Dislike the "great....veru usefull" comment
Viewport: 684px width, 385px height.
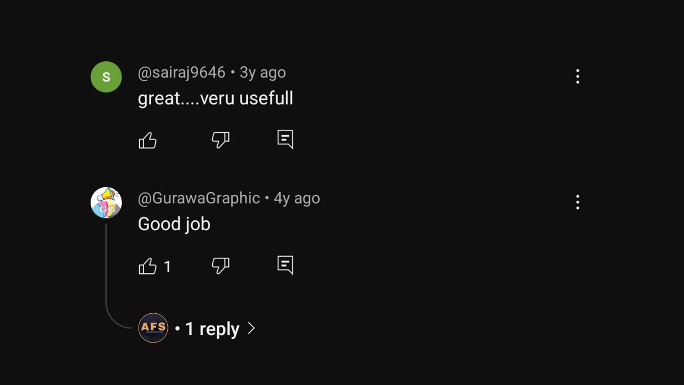(221, 140)
